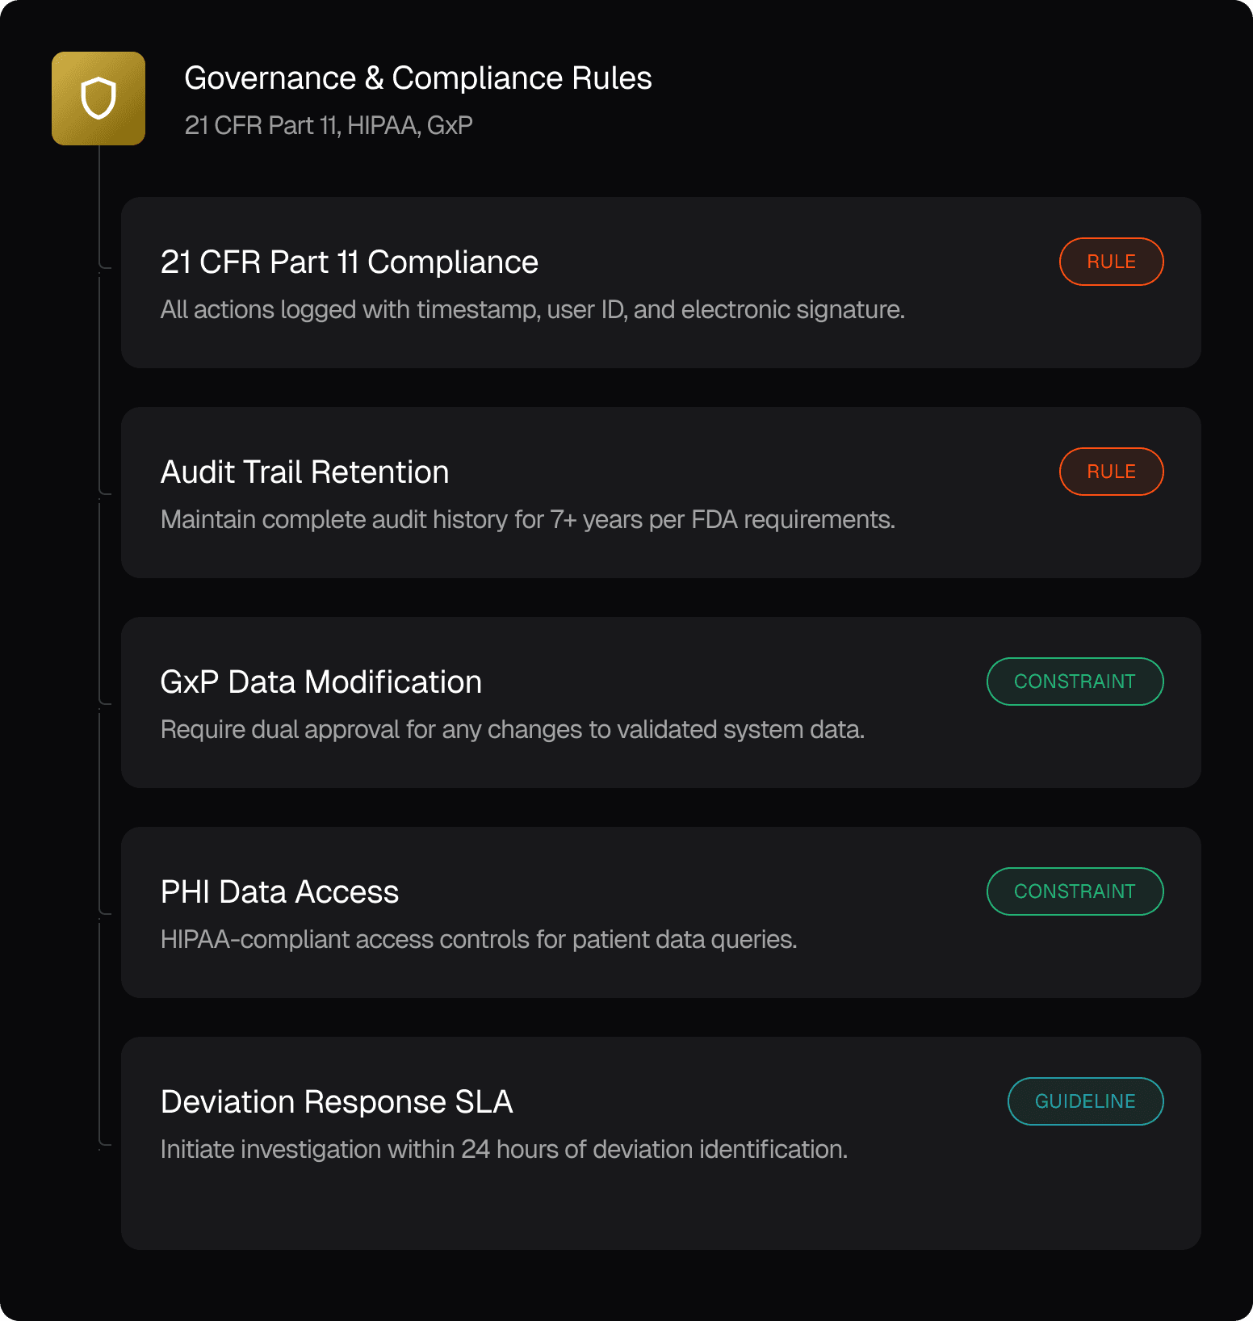Click the CONSTRAINT tag on PHI Data Access
Screen dimensions: 1253x1321
tap(1075, 891)
